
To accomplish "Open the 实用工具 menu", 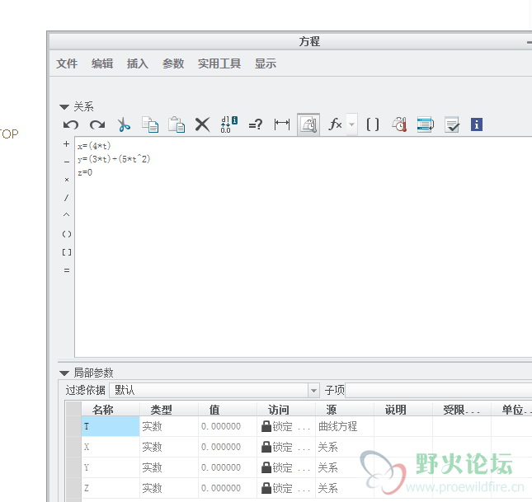I will point(219,63).
